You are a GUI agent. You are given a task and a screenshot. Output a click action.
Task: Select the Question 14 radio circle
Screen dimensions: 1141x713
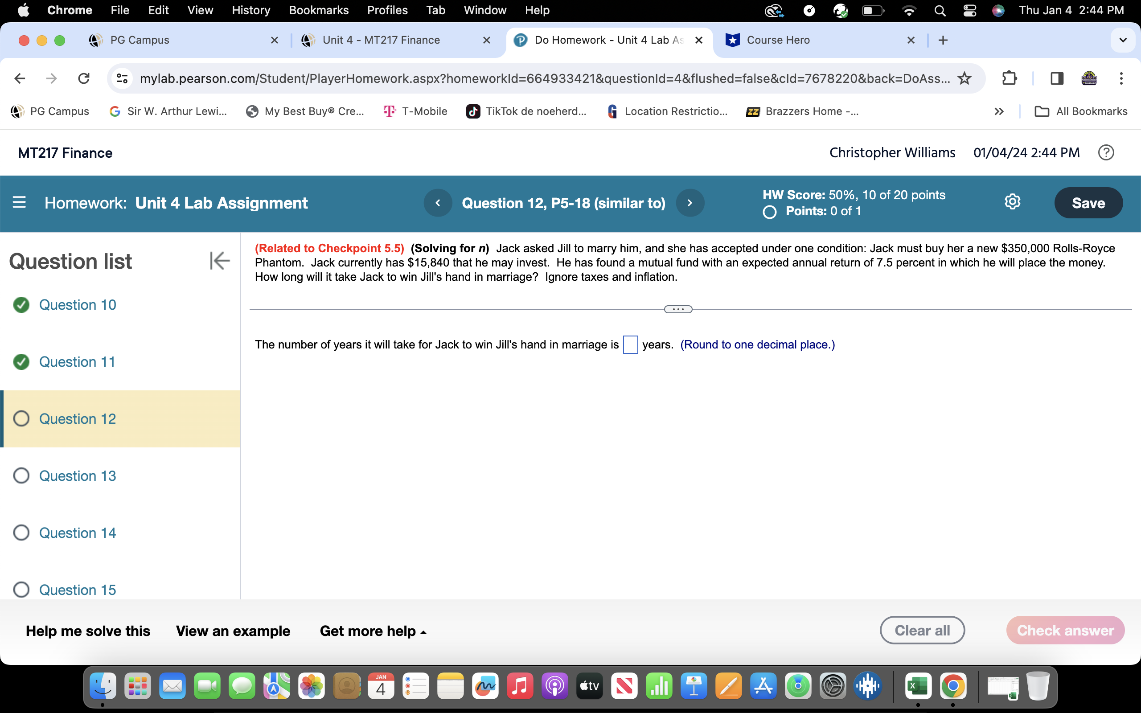point(21,533)
